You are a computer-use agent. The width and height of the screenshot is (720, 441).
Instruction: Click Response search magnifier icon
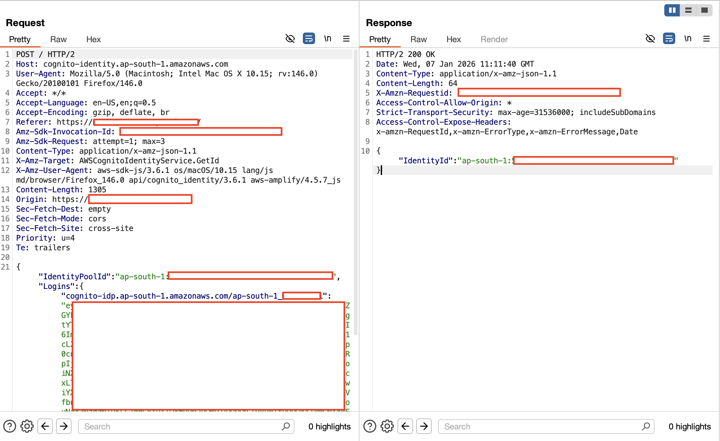pos(646,426)
